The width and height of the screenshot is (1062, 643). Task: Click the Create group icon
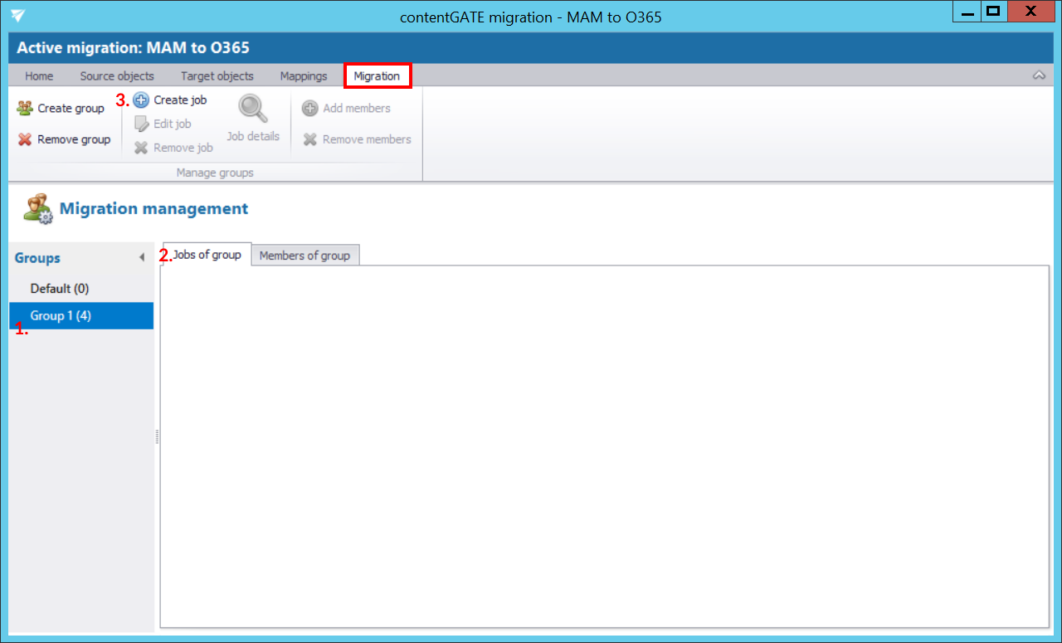pyautogui.click(x=25, y=109)
